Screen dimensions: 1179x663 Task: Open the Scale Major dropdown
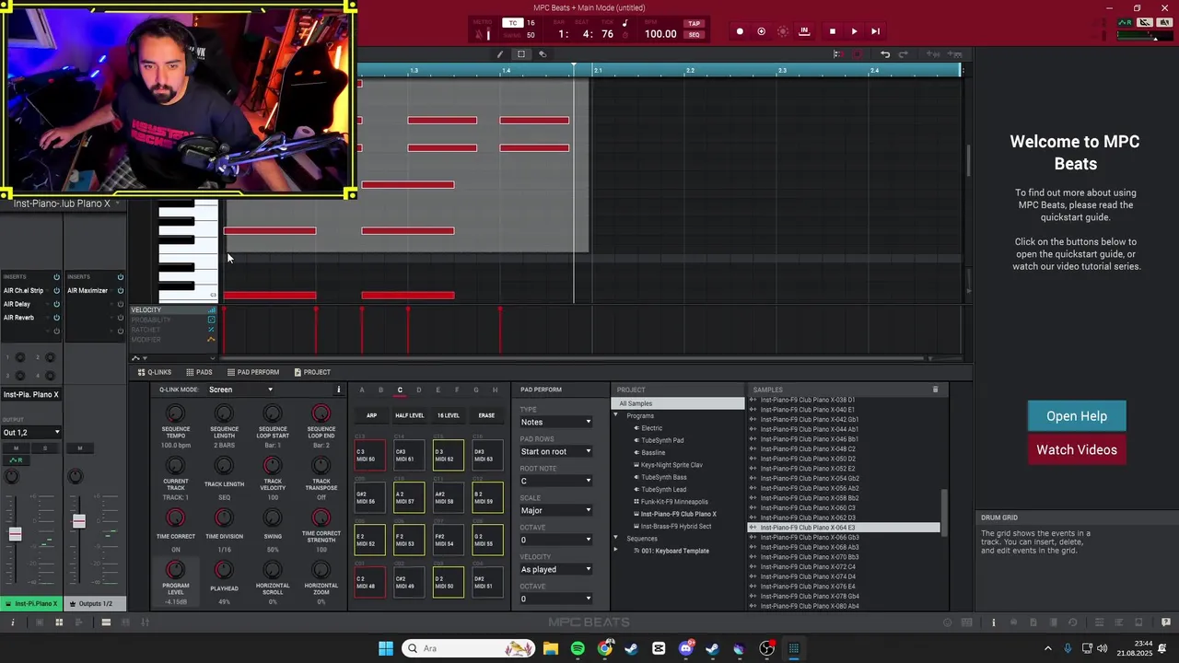tap(556, 510)
